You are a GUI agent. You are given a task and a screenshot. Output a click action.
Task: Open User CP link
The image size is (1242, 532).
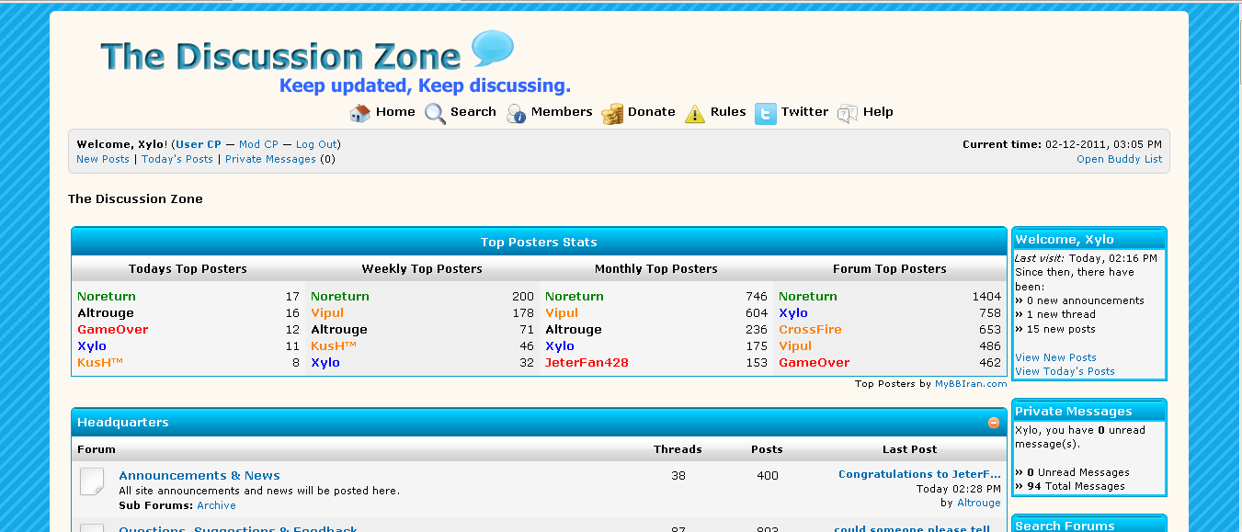pyautogui.click(x=199, y=144)
